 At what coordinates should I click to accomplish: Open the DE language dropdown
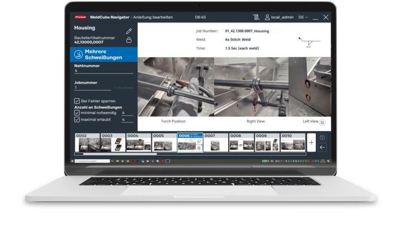[x=303, y=17]
